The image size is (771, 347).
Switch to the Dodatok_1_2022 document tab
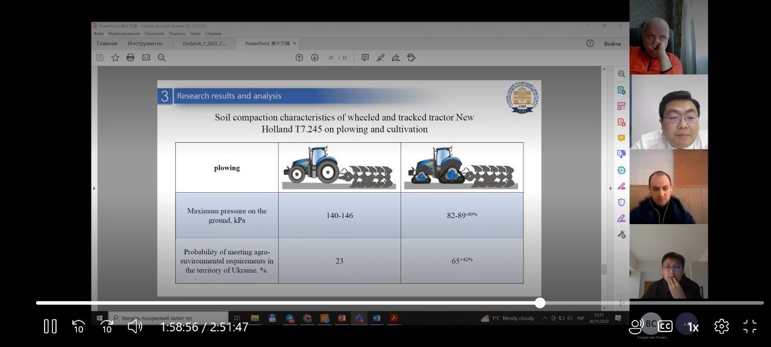pyautogui.click(x=205, y=43)
